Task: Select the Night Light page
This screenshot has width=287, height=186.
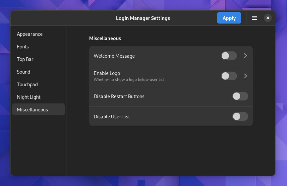Action: click(x=29, y=97)
